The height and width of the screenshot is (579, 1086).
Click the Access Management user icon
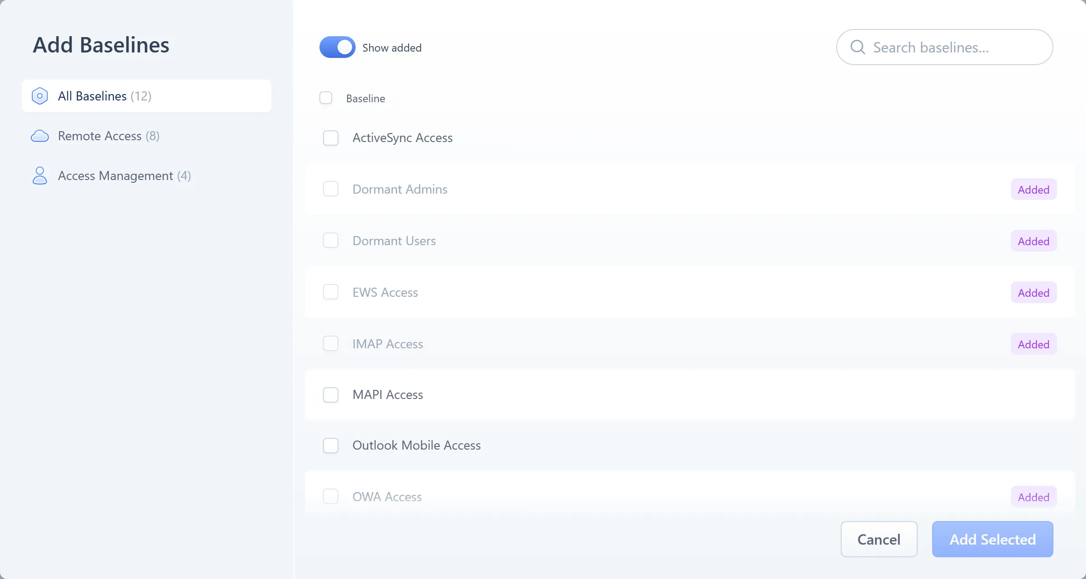coord(40,176)
